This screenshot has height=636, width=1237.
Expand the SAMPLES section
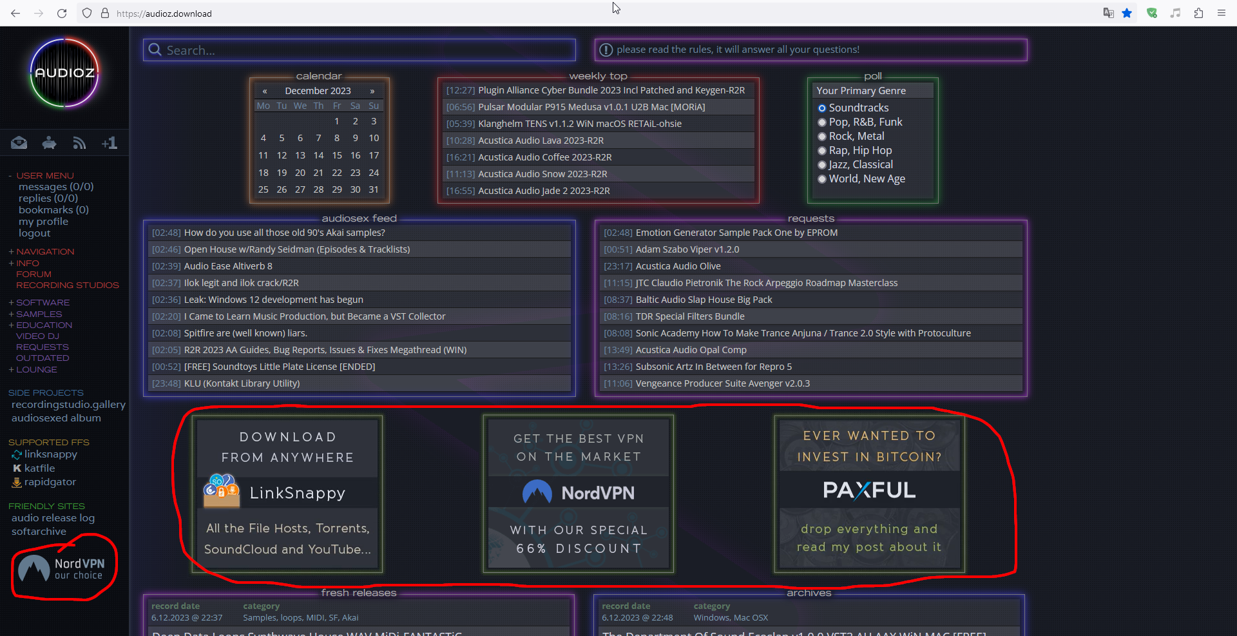point(39,314)
